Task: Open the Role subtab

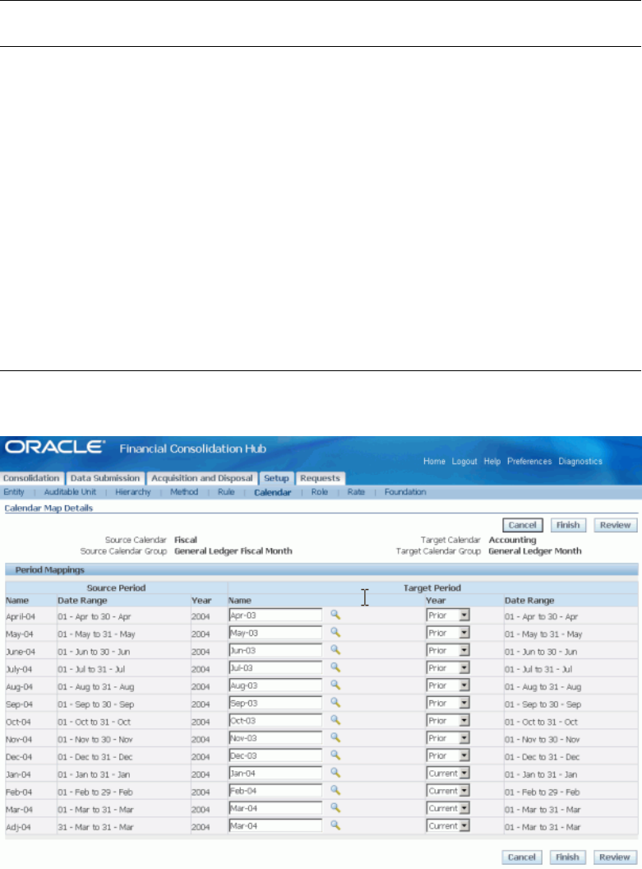Action: click(x=319, y=491)
